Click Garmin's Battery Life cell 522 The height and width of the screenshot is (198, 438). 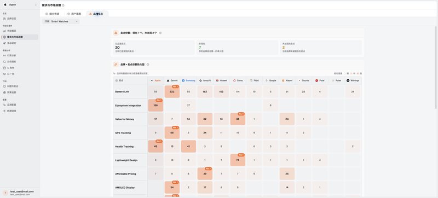click(x=172, y=91)
